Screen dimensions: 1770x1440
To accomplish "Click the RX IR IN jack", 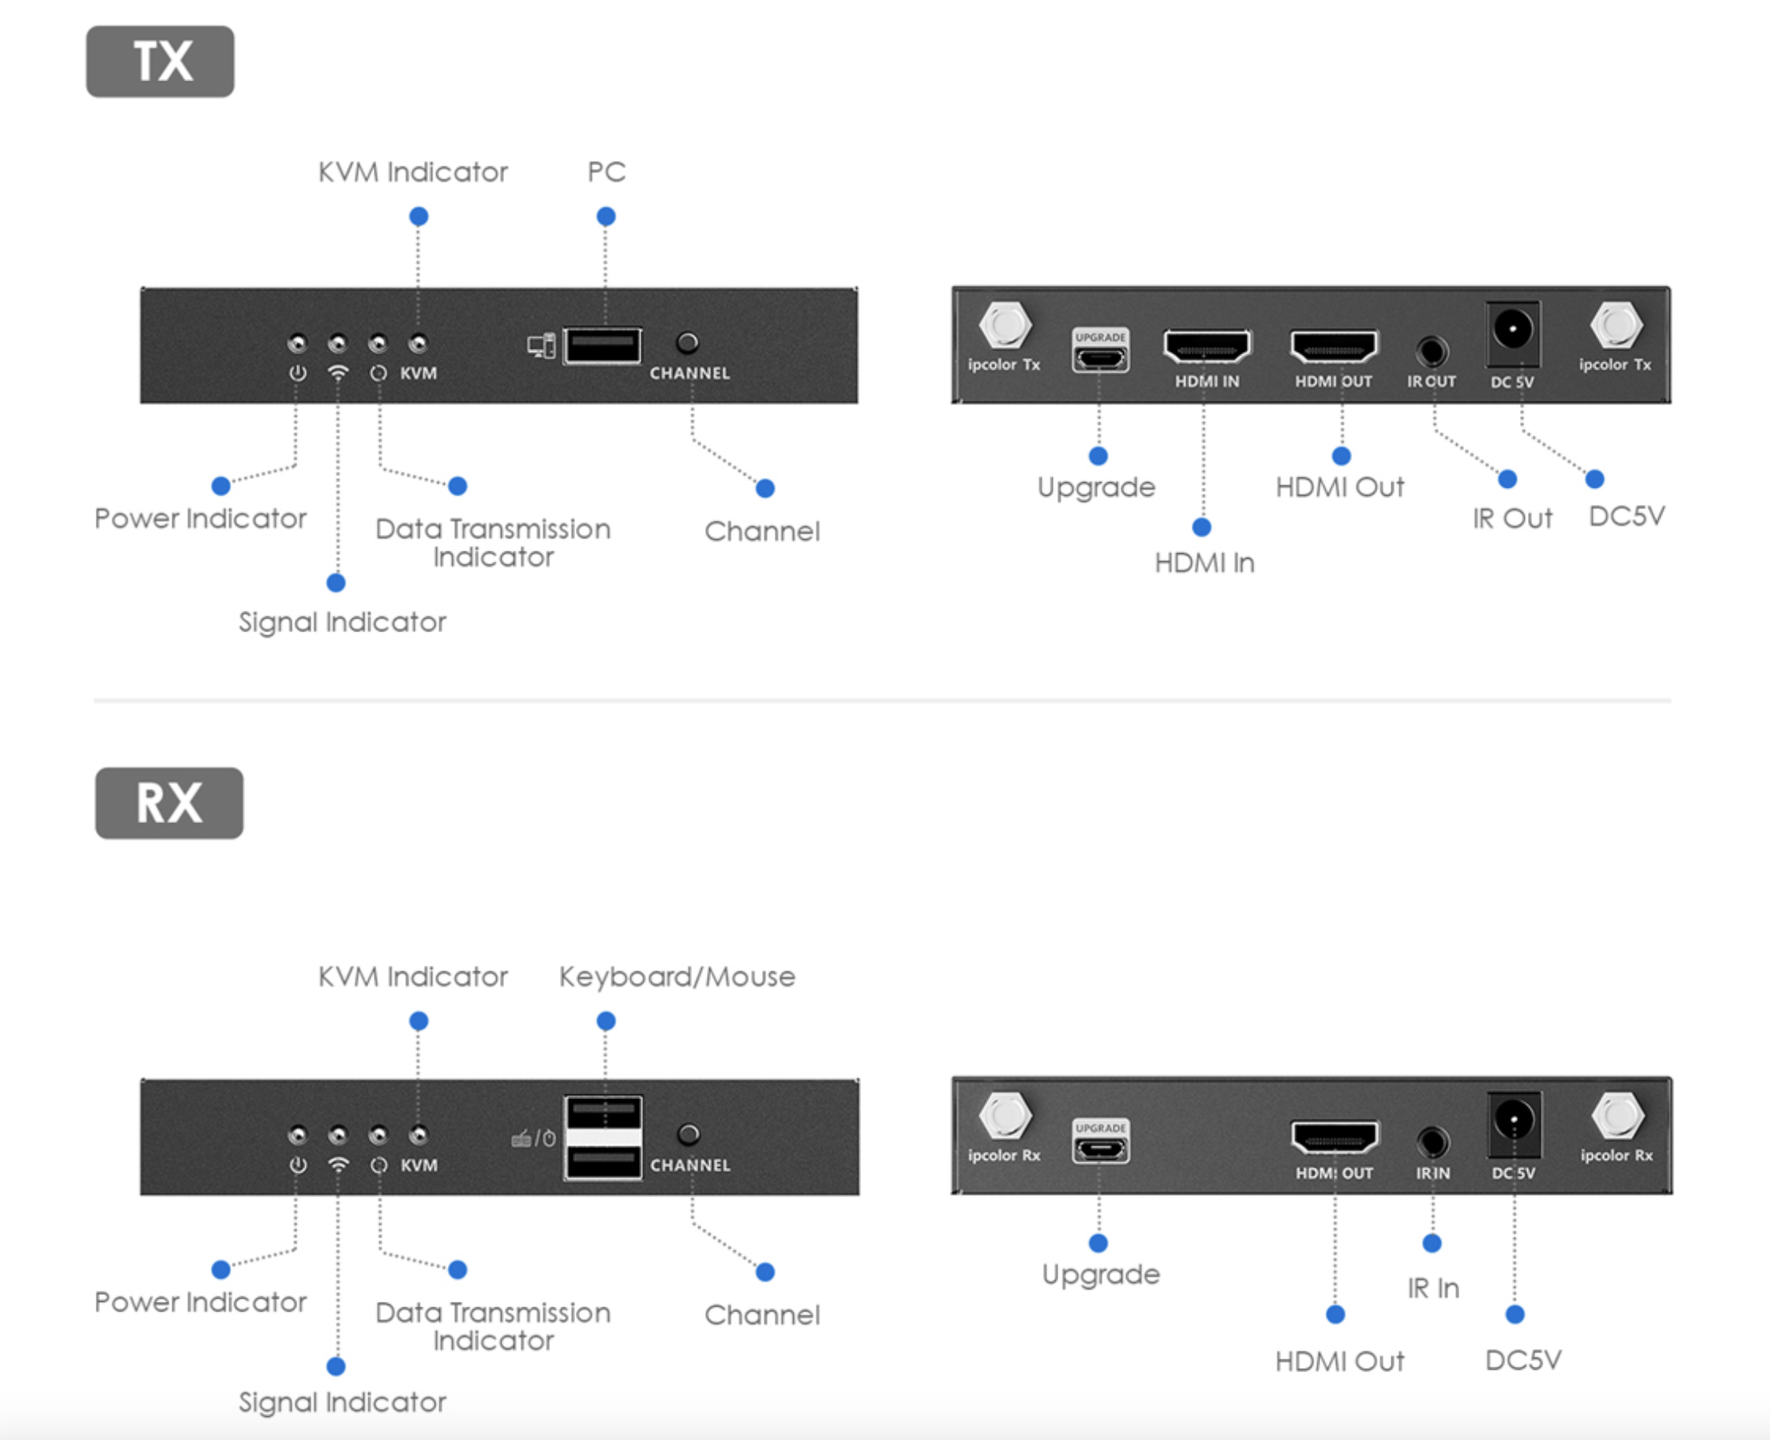I will pyautogui.click(x=1432, y=1143).
